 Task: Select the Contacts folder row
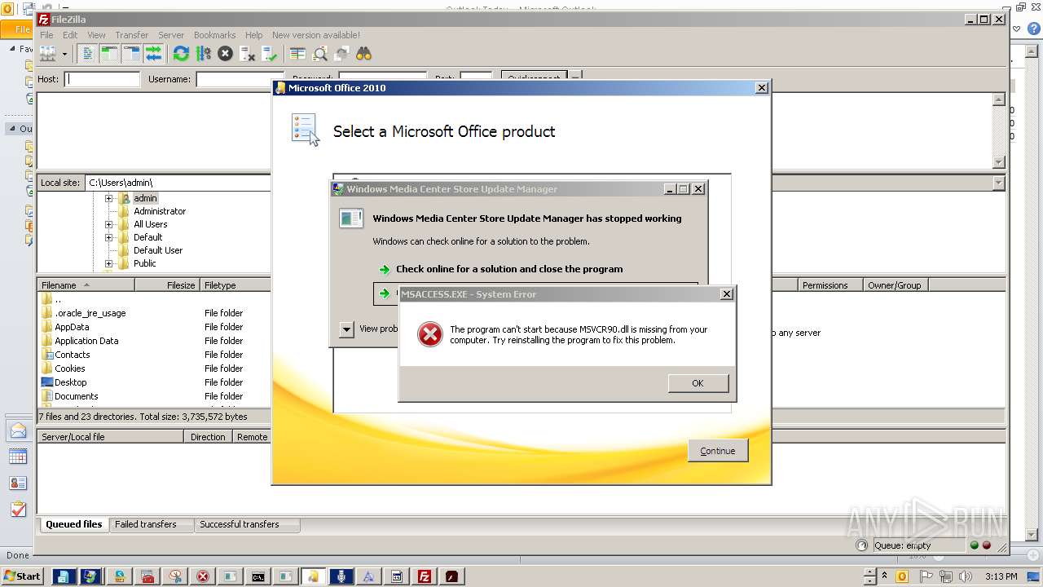pos(153,355)
